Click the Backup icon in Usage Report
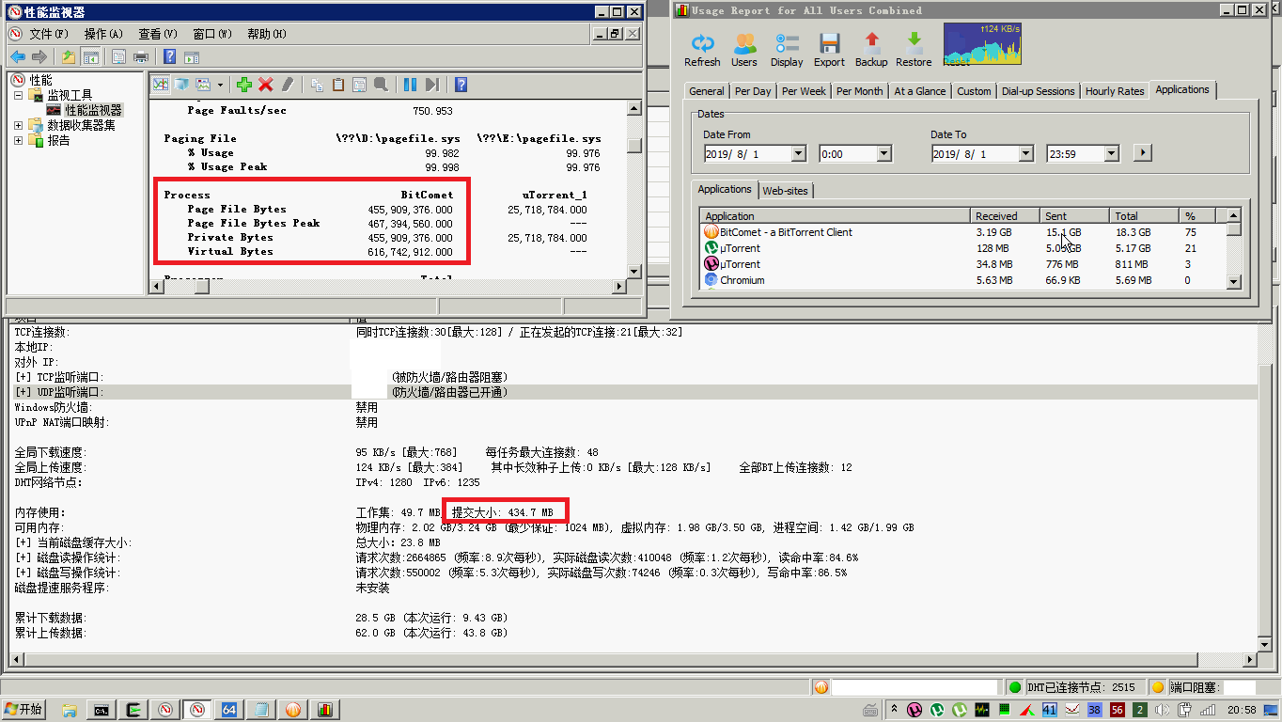 (x=871, y=49)
